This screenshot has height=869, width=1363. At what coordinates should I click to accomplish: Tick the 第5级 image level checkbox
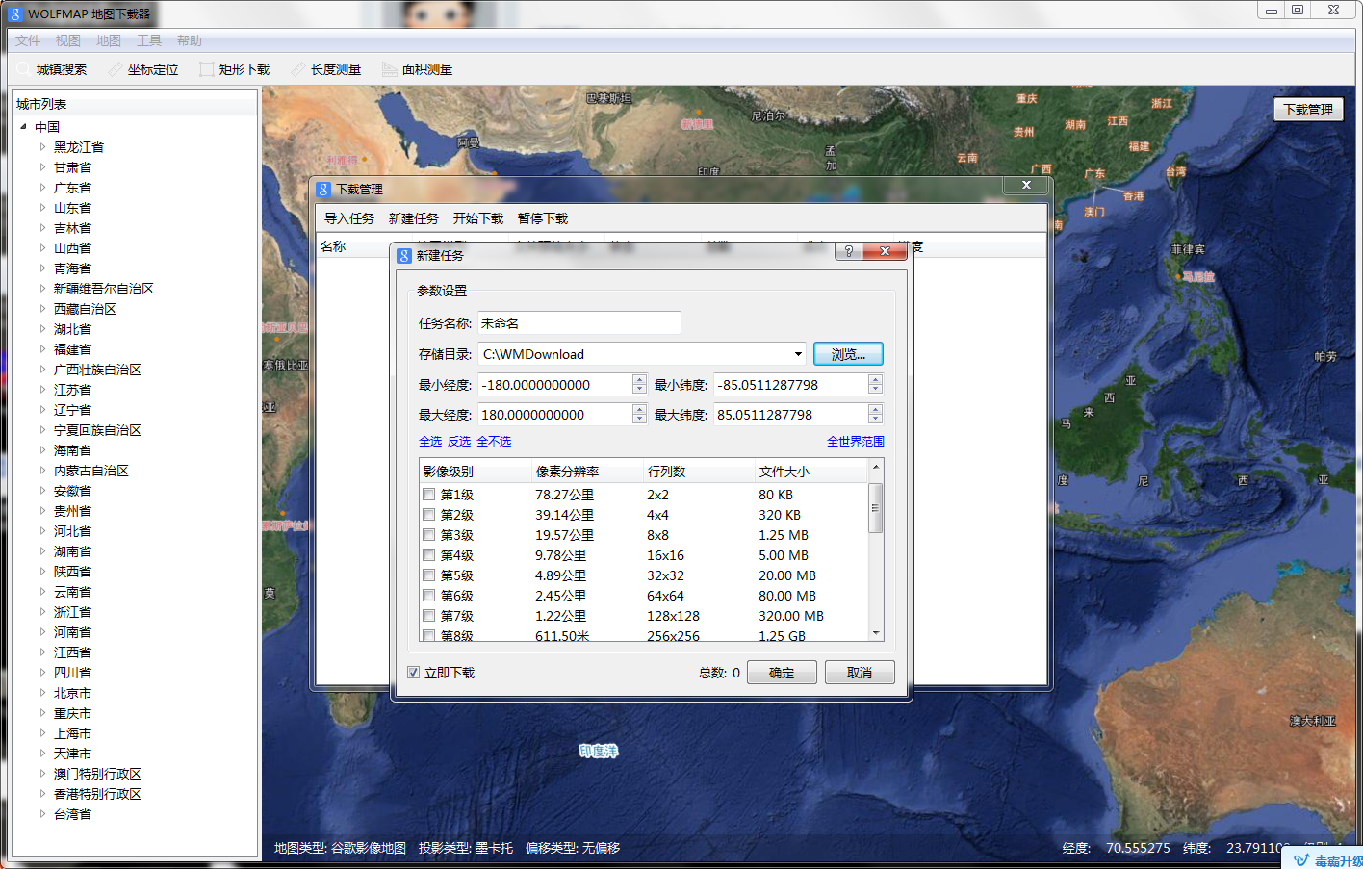429,575
